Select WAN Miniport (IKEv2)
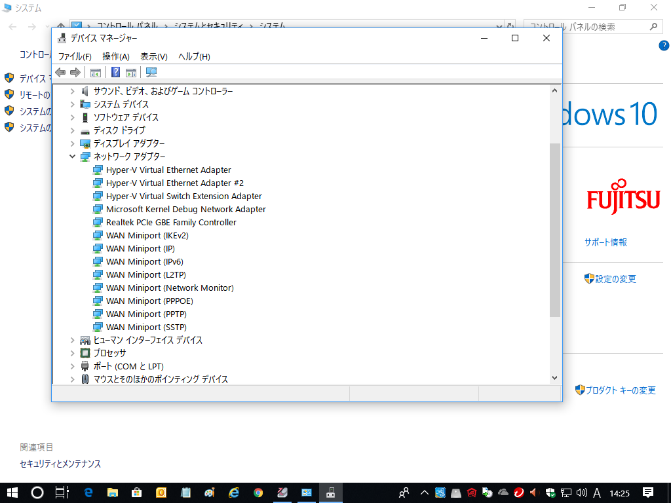The width and height of the screenshot is (671, 503). [x=147, y=236]
